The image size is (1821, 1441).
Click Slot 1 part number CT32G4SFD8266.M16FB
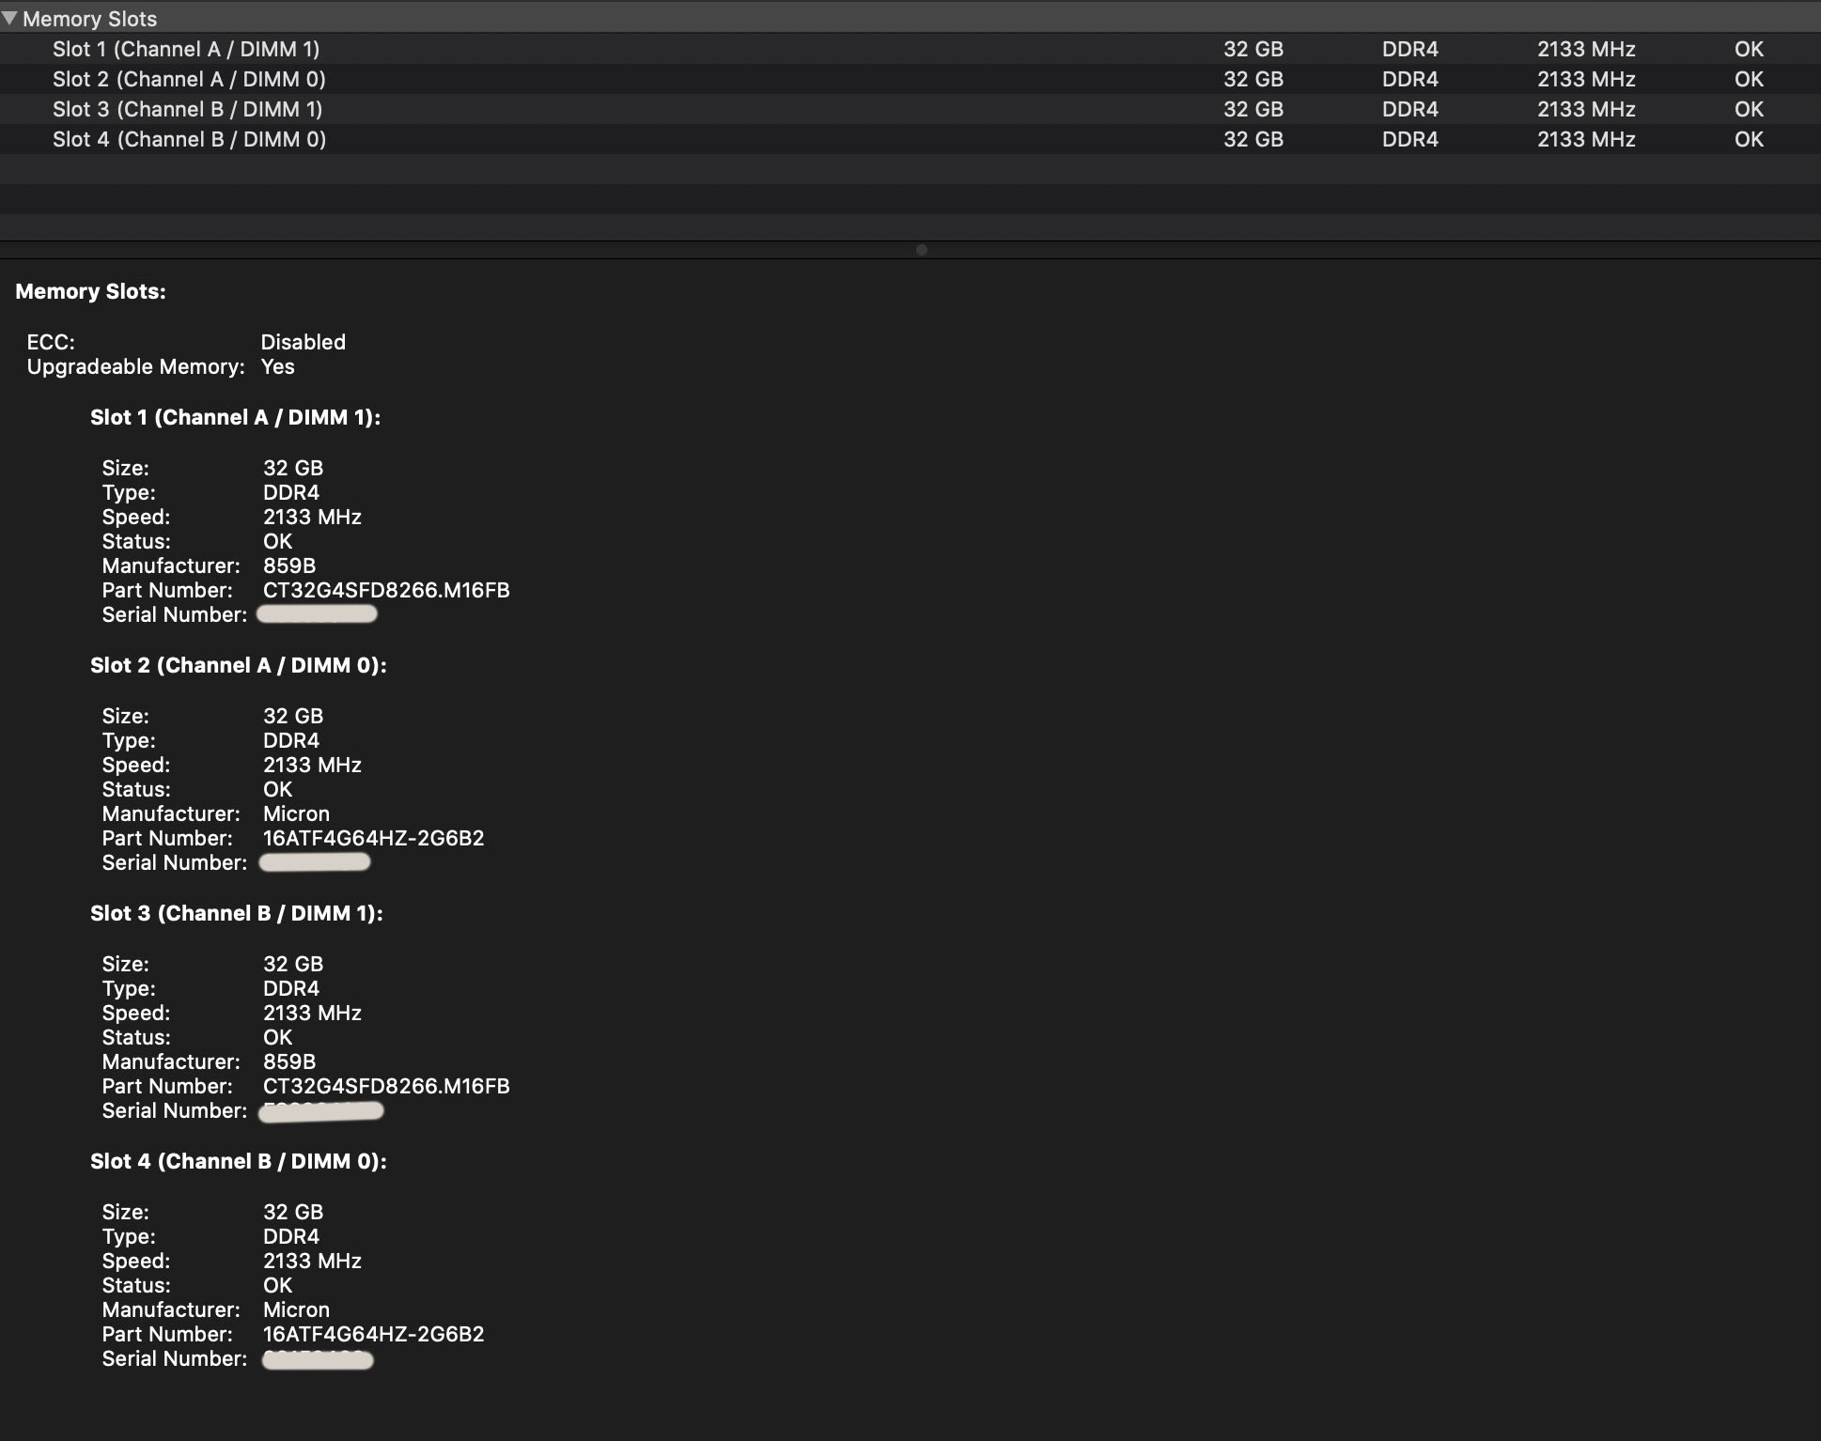point(386,590)
